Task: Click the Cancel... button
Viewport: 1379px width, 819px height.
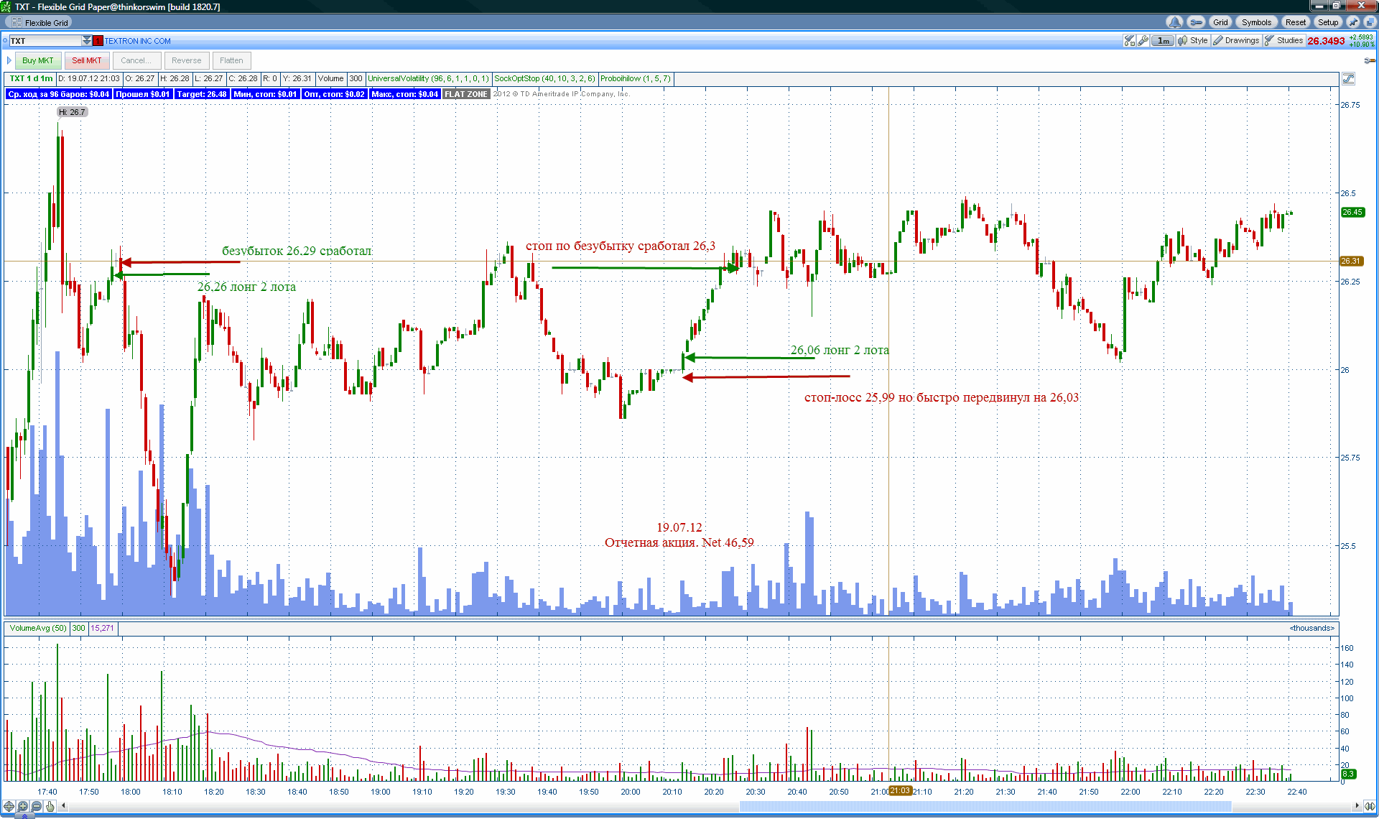Action: pyautogui.click(x=136, y=60)
